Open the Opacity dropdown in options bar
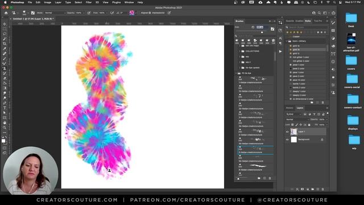The width and height of the screenshot is (364, 205). point(84,13)
